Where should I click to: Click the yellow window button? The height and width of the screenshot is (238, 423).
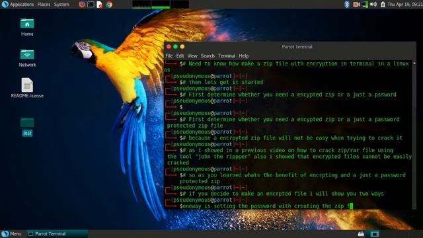tap(182, 47)
